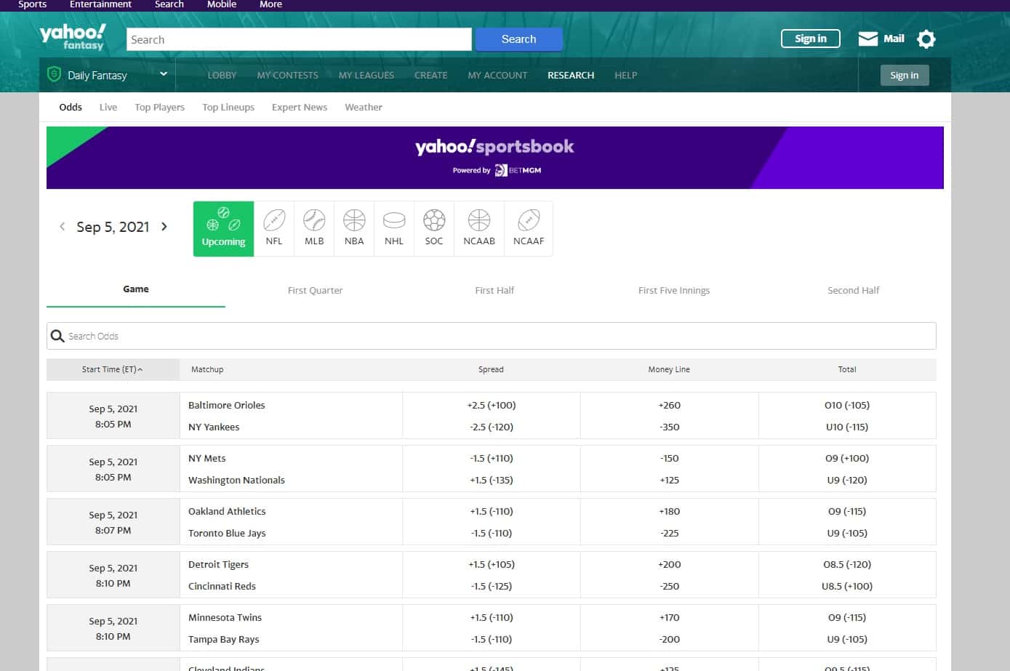Click Minnesota Twins team name
This screenshot has height=671, width=1010.
tap(225, 617)
